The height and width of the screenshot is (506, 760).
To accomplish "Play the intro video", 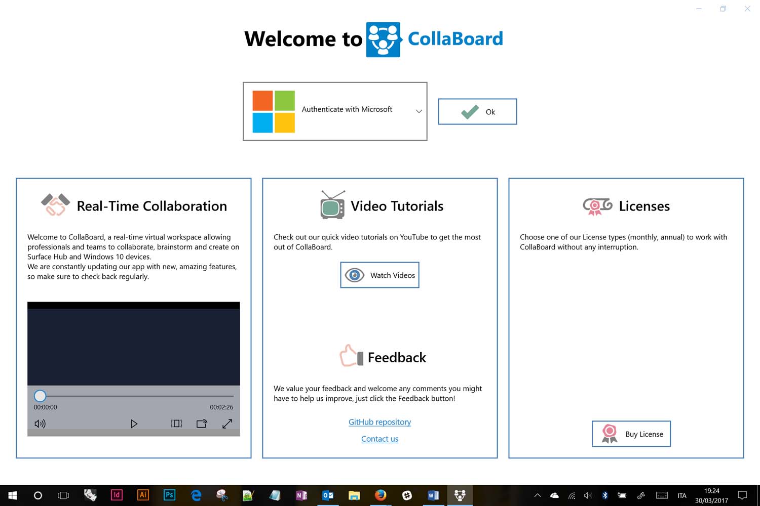I will pyautogui.click(x=134, y=424).
